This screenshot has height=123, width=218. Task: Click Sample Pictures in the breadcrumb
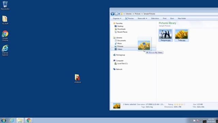click(x=149, y=14)
